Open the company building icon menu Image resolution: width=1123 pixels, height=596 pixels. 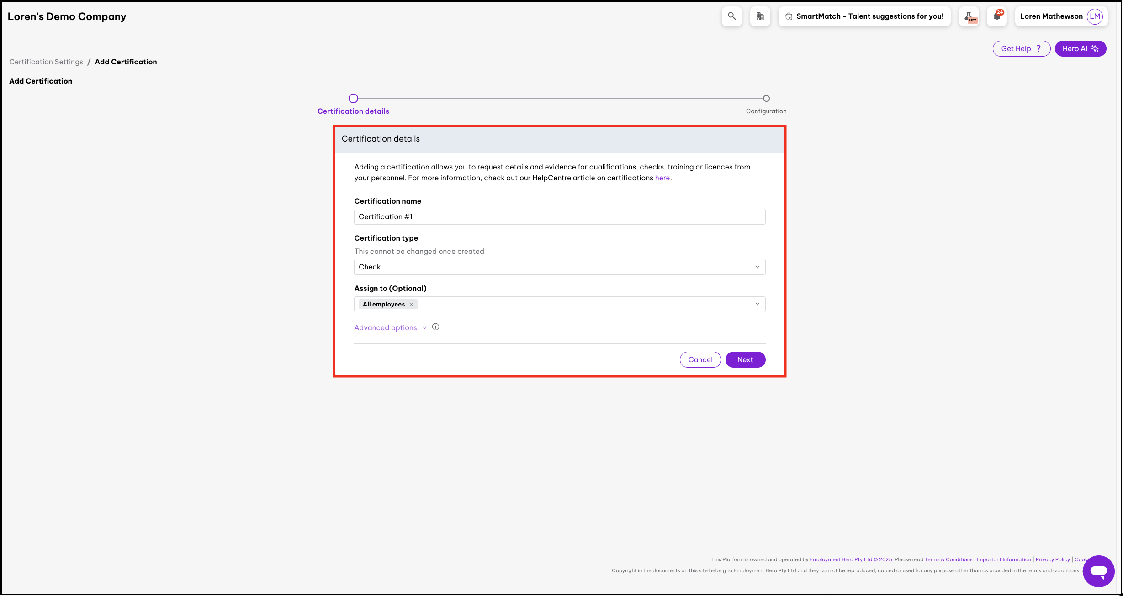760,16
